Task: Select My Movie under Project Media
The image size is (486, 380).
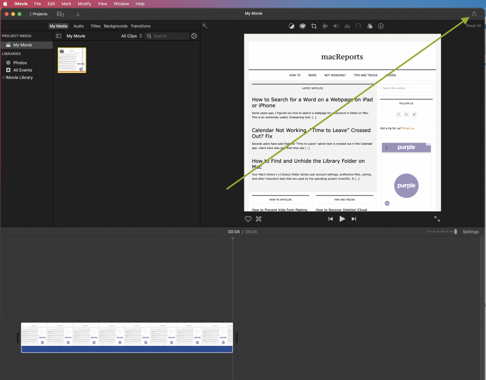Action: click(27, 45)
